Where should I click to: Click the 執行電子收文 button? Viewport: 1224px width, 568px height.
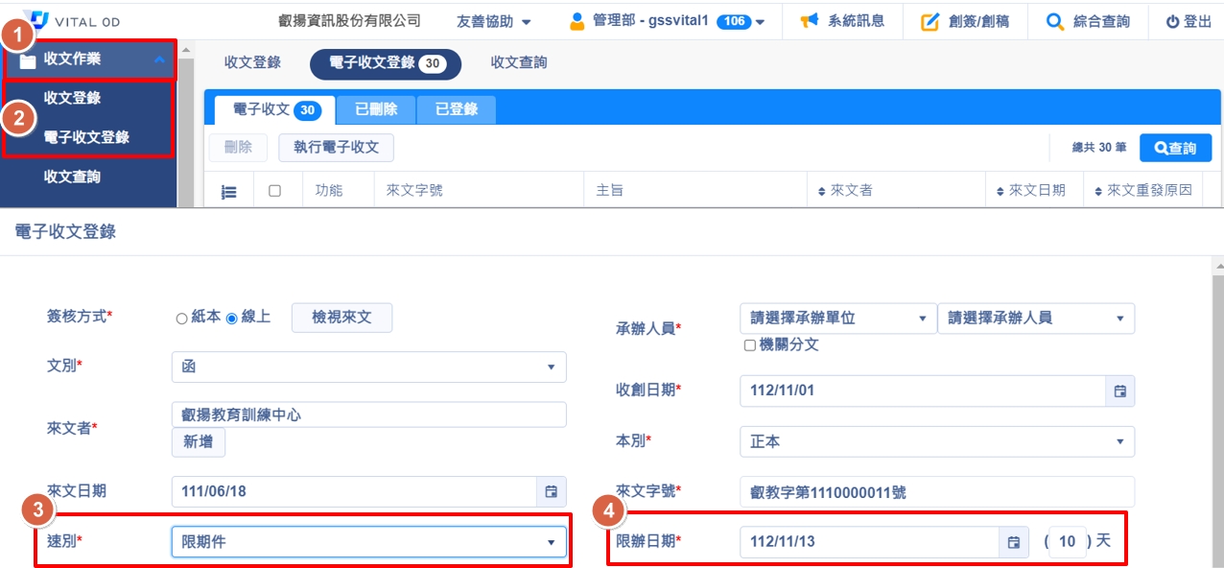(337, 148)
